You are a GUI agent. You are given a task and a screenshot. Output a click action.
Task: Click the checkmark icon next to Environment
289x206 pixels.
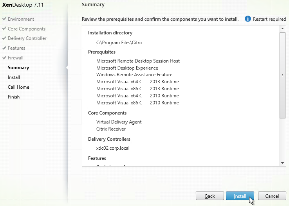tap(4, 19)
